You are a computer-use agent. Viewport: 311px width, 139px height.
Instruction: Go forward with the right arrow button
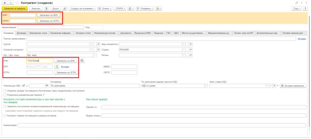tap(11, 3)
